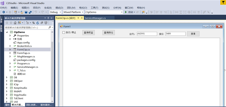Click the find in files icon
This screenshot has width=226, height=107.
(x=143, y=12)
